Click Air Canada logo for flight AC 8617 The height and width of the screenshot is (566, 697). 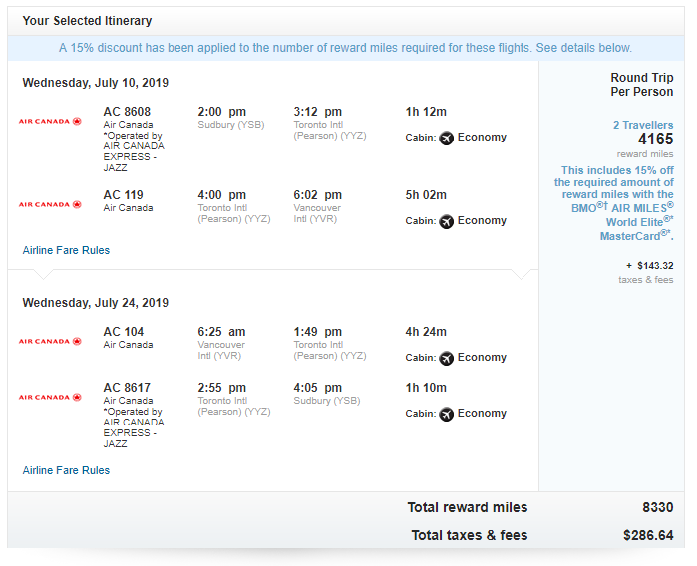click(x=50, y=397)
